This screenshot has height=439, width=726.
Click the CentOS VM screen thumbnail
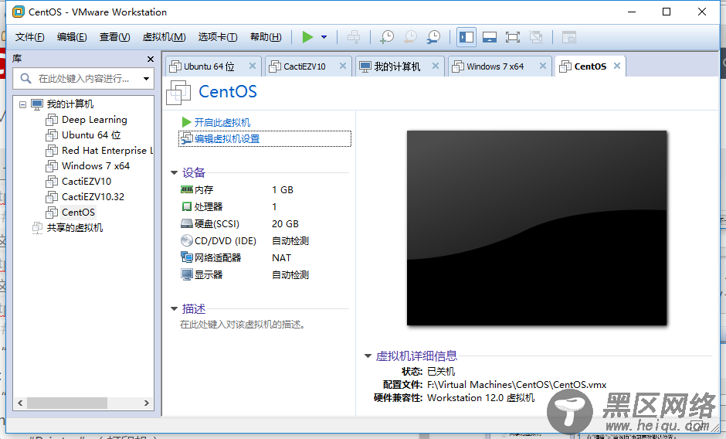(x=537, y=228)
